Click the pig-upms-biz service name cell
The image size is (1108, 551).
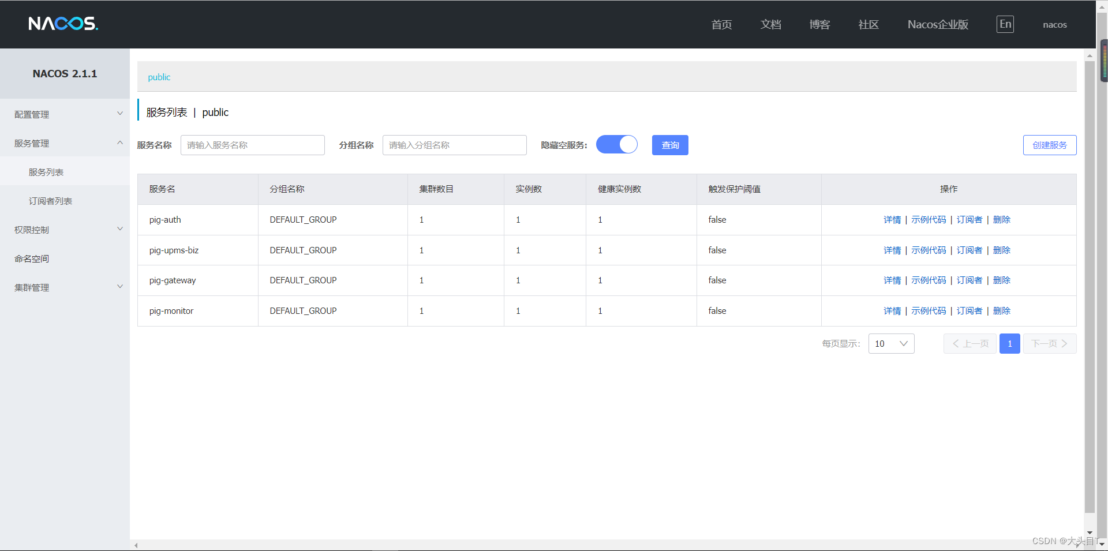pos(198,250)
